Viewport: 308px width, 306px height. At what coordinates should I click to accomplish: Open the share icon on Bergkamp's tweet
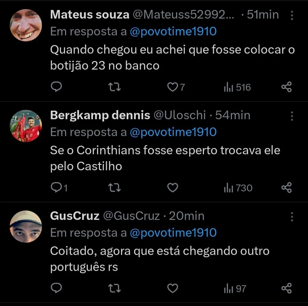click(286, 187)
